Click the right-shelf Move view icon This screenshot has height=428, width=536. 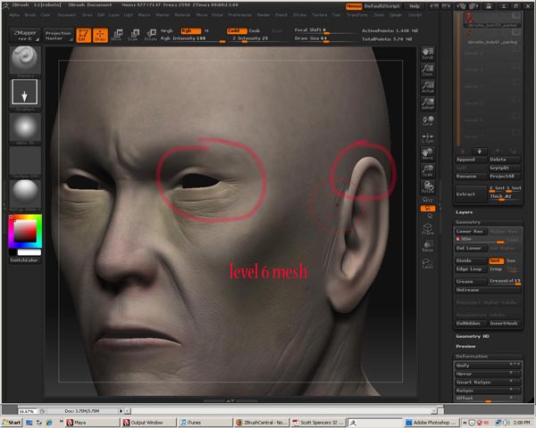pyautogui.click(x=428, y=154)
